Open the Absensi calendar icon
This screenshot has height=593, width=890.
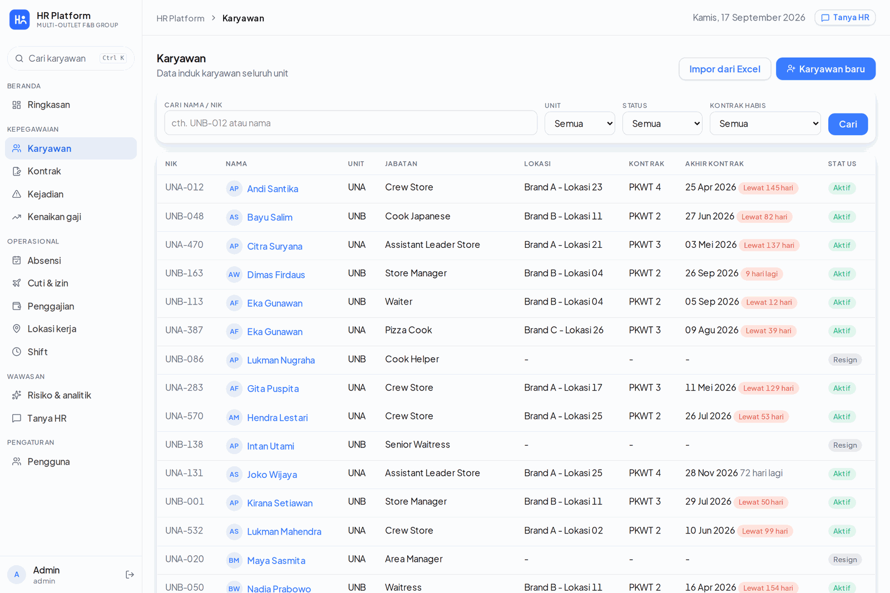pos(17,260)
